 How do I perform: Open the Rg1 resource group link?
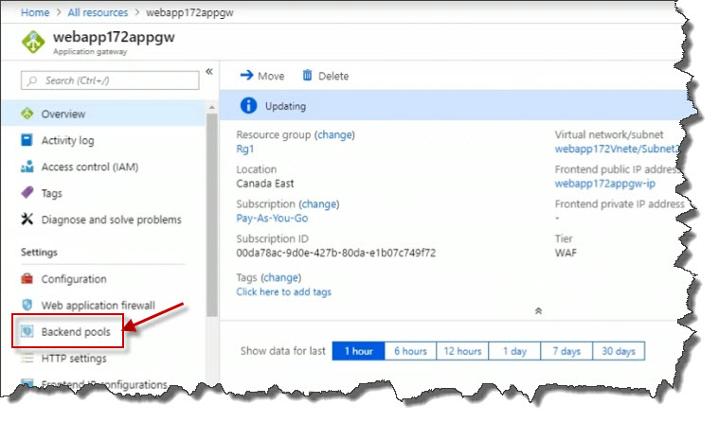pos(245,149)
